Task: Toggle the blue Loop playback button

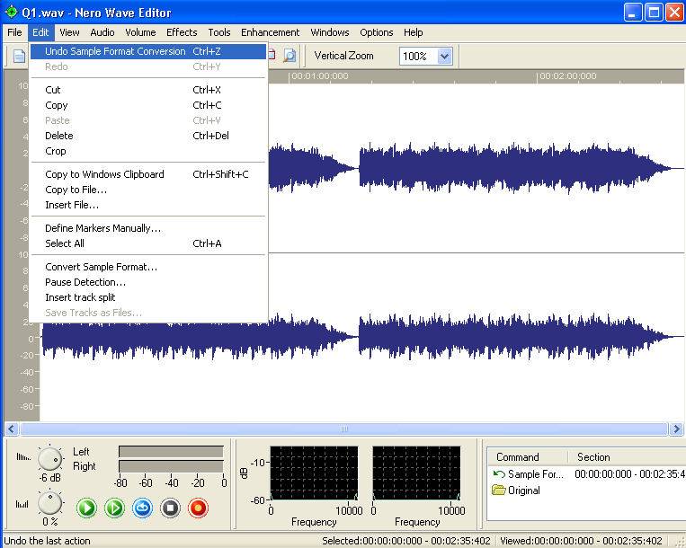Action: click(x=142, y=508)
